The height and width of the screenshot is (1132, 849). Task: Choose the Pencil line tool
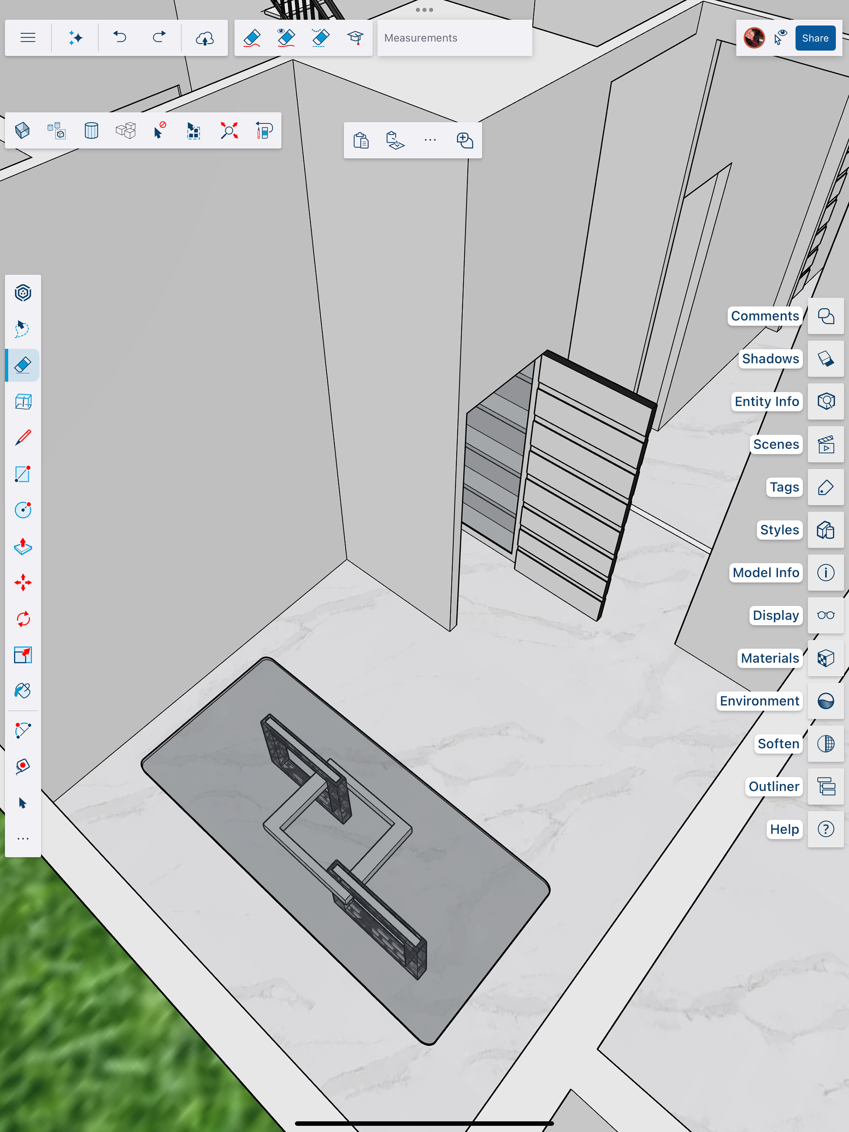click(x=23, y=438)
